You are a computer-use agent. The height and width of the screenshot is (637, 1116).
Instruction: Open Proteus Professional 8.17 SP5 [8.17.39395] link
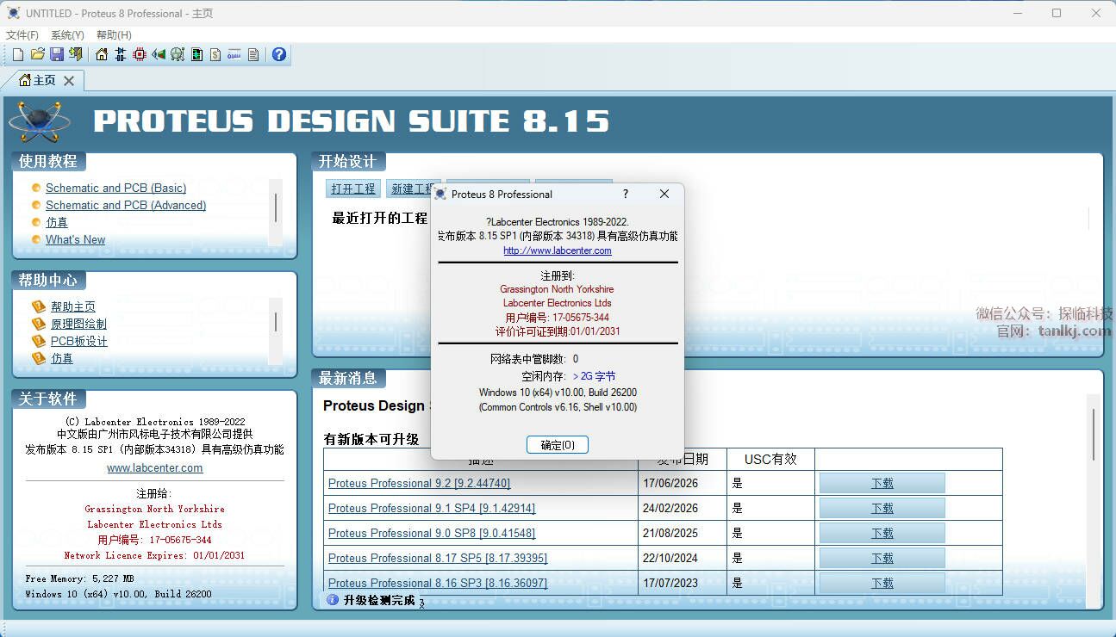438,558
